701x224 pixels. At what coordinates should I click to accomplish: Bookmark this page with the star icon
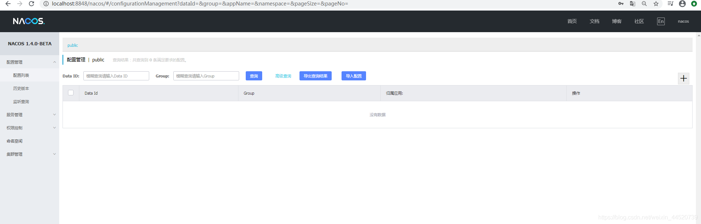coord(656,4)
